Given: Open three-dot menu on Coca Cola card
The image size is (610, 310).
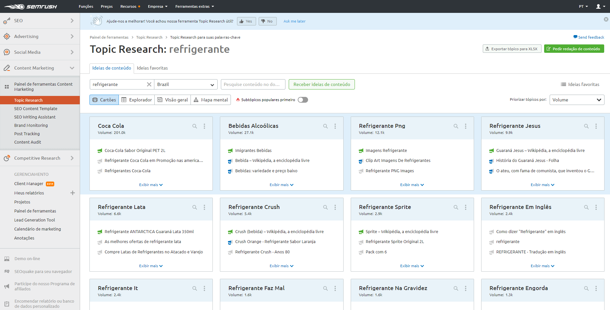Looking at the screenshot, I should point(204,126).
